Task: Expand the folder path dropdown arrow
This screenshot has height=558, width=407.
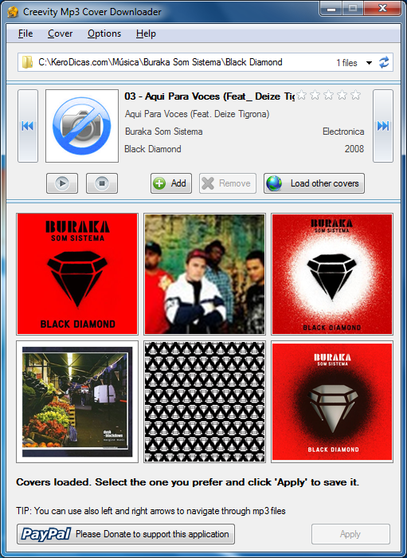Action: pyautogui.click(x=369, y=63)
